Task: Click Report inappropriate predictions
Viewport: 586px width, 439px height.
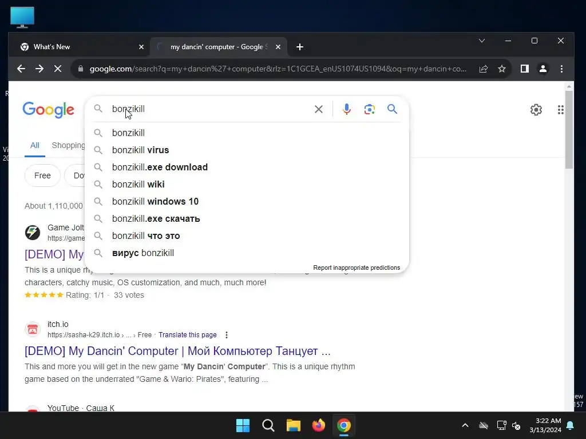Action: [x=357, y=268]
